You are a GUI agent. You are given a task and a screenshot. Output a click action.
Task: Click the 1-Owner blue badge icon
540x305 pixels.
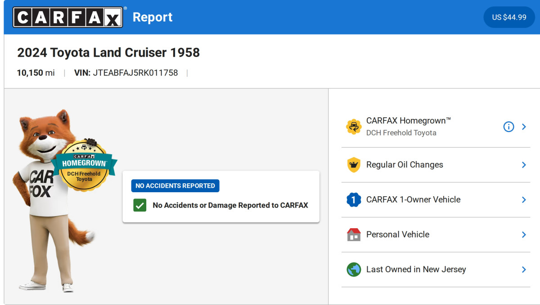coord(354,199)
